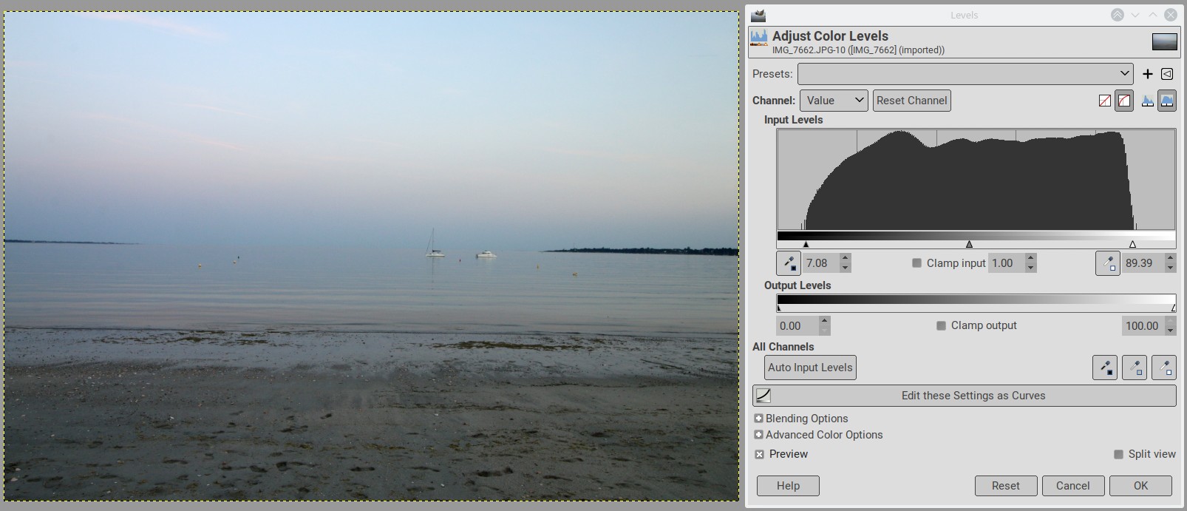Viewport: 1187px width, 511px height.
Task: Pick white point eyedropper beside 89.39
Action: click(x=1108, y=263)
